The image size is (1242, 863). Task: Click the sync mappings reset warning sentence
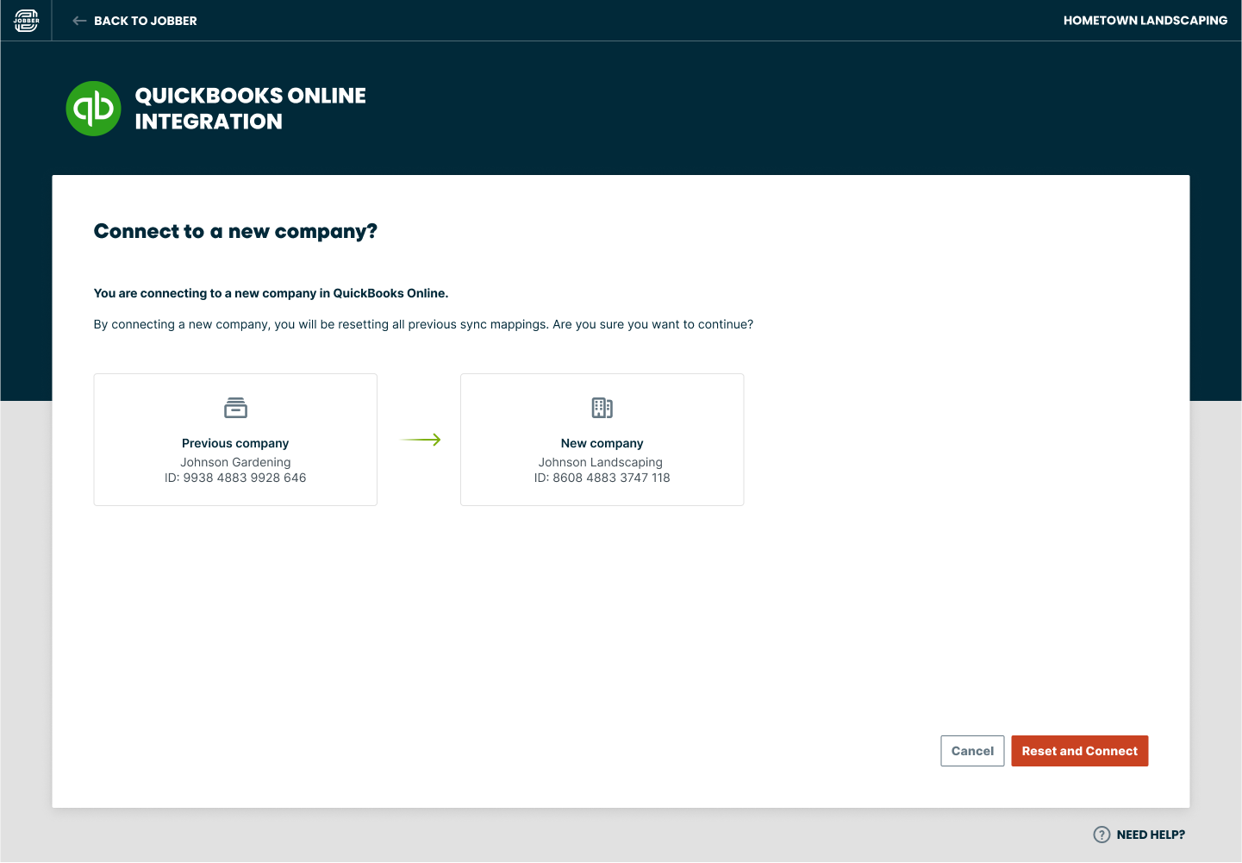[423, 324]
